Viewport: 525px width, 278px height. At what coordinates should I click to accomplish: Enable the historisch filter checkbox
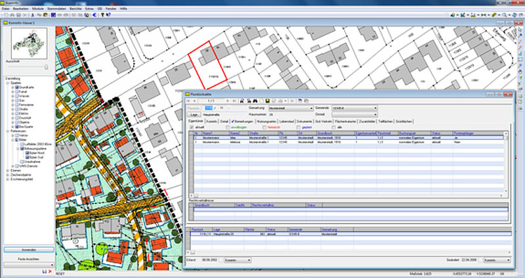click(x=264, y=127)
